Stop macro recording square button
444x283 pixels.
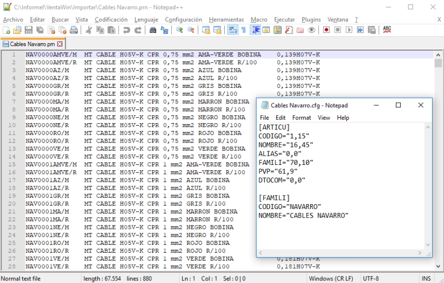337,30
